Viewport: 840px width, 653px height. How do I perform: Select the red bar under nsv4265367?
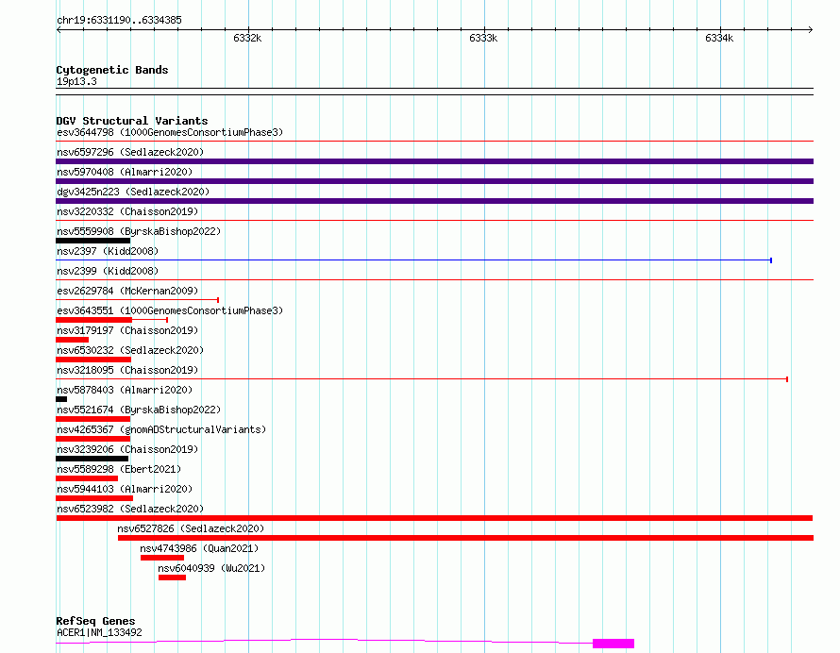pyautogui.click(x=93, y=439)
